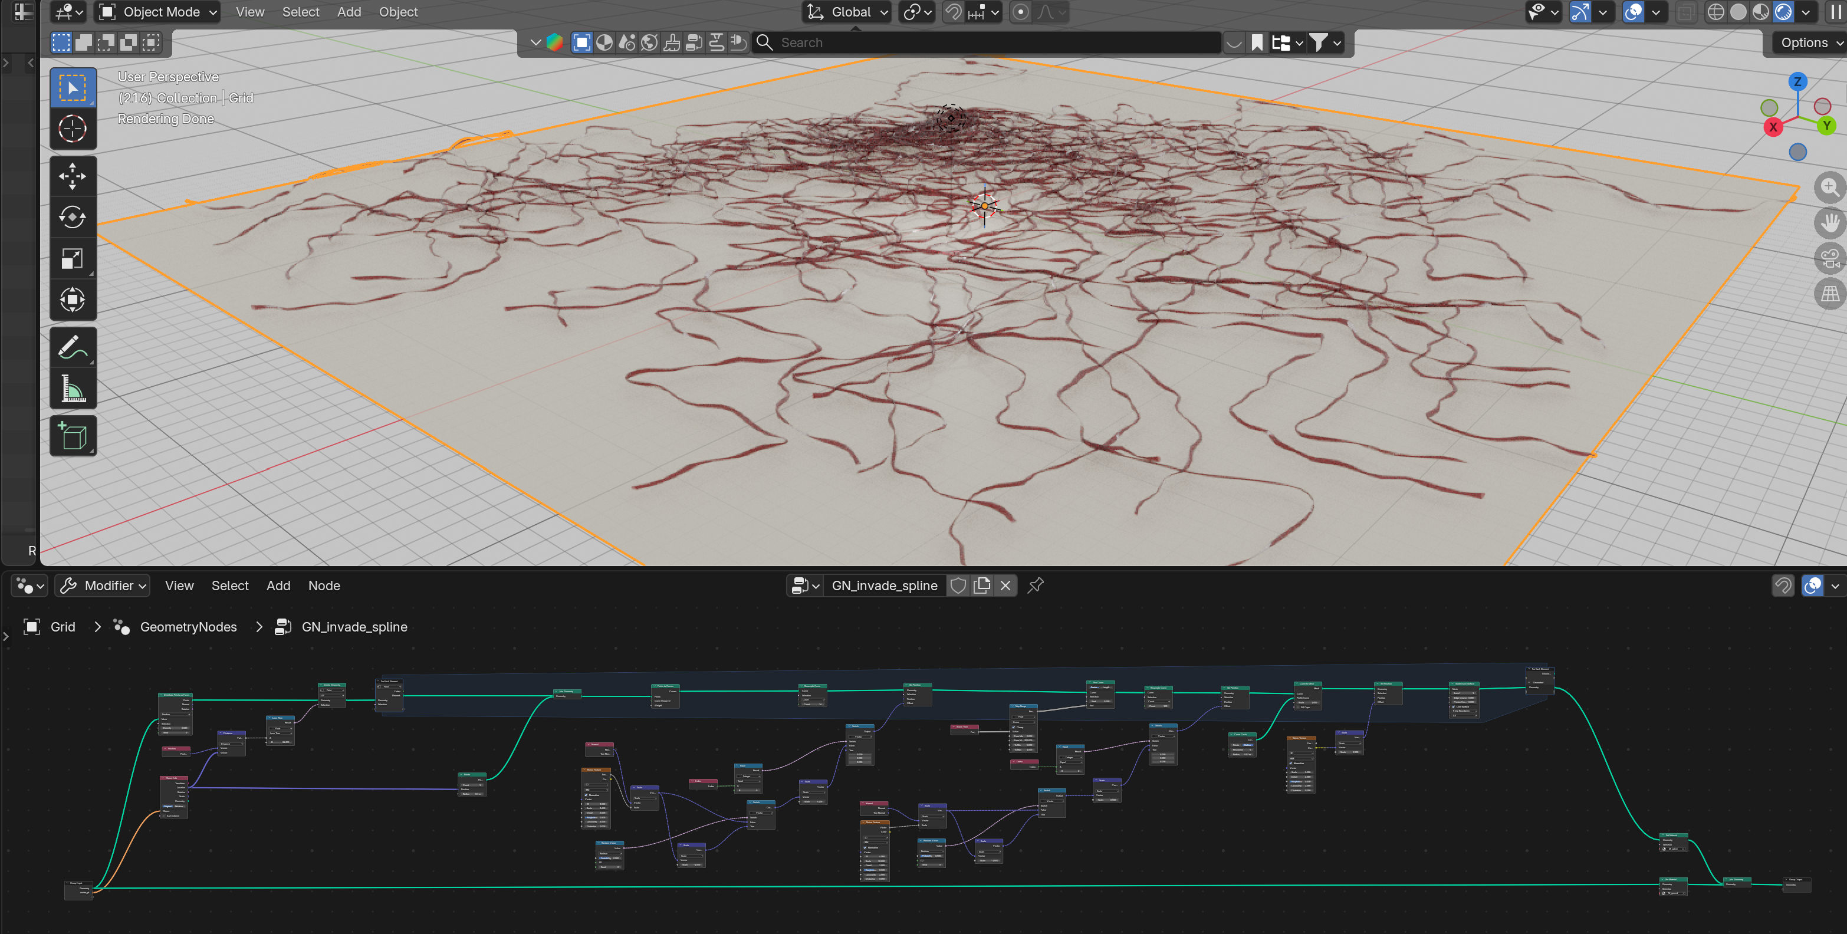Screen dimensions: 1847x934
Task: Toggle fake user shield for GN_invade_spline
Action: click(958, 586)
